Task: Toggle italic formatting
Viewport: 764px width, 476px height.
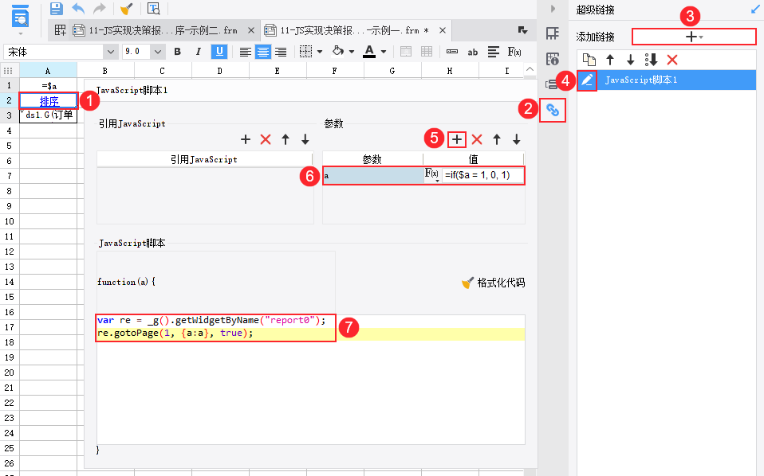Action: tap(199, 52)
